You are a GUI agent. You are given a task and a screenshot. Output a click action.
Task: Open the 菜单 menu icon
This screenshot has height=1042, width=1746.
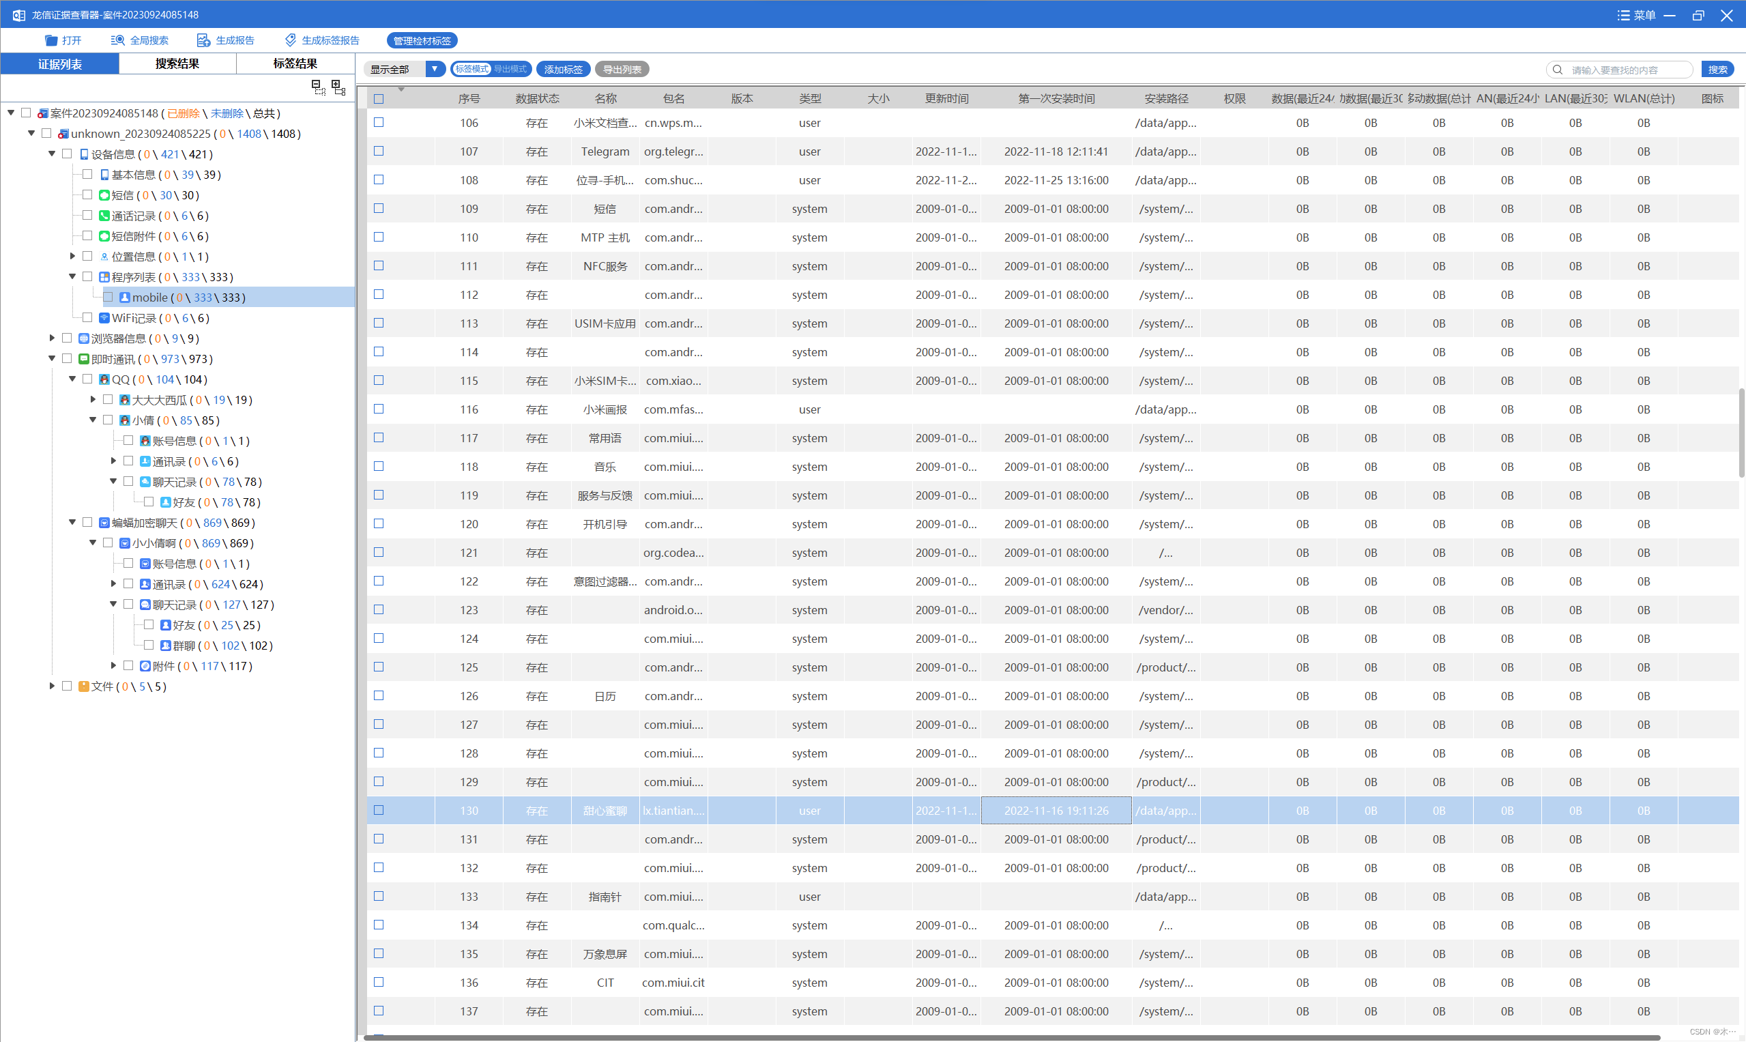pos(1623,15)
